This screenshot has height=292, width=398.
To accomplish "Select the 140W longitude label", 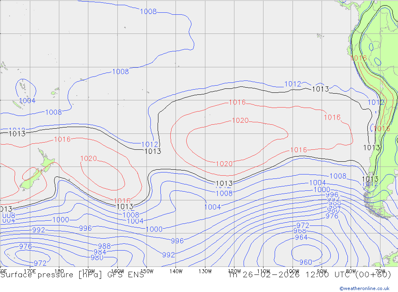I will [176, 271].
